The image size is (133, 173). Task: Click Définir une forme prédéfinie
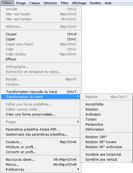click(x=41, y=104)
